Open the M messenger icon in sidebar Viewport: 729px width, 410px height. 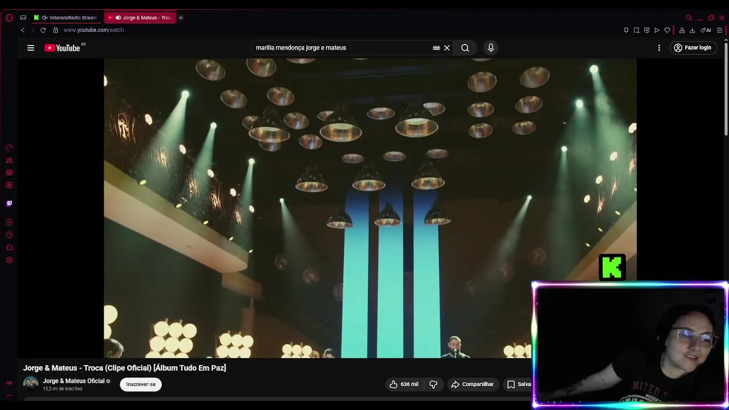point(9,185)
